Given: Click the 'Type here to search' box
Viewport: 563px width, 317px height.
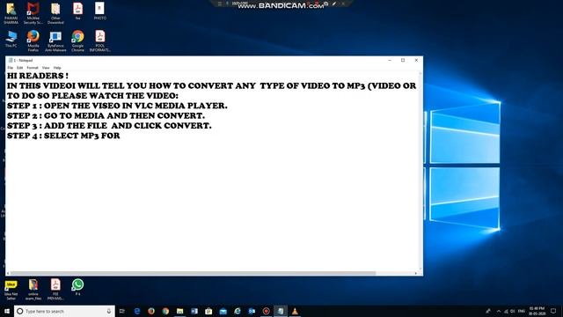Looking at the screenshot, I should [64, 311].
